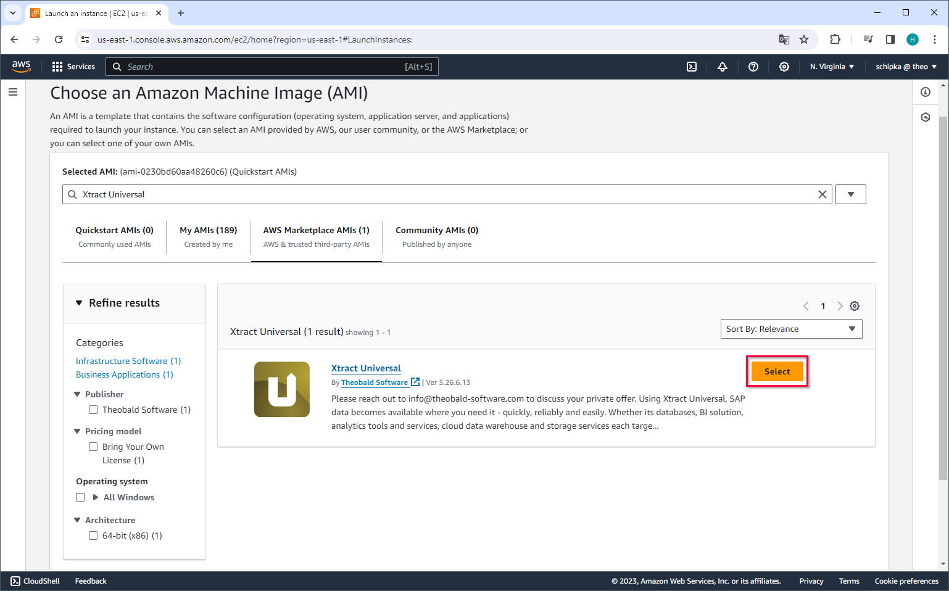
Task: Switch to AWS Marketplace AMIs tab
Action: click(317, 237)
